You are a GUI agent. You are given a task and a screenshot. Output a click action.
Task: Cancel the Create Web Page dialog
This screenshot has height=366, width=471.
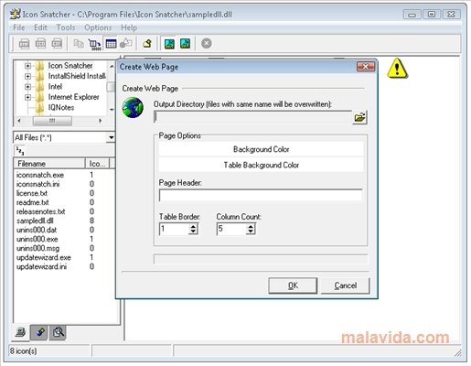(x=345, y=285)
